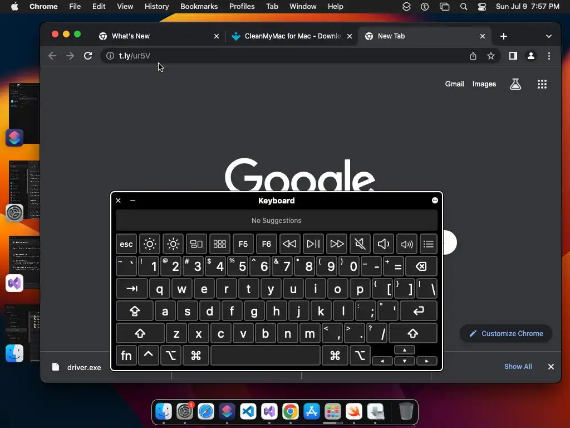570x428 pixels.
Task: Click the list key on the keyboard's top row
Action: click(x=429, y=244)
